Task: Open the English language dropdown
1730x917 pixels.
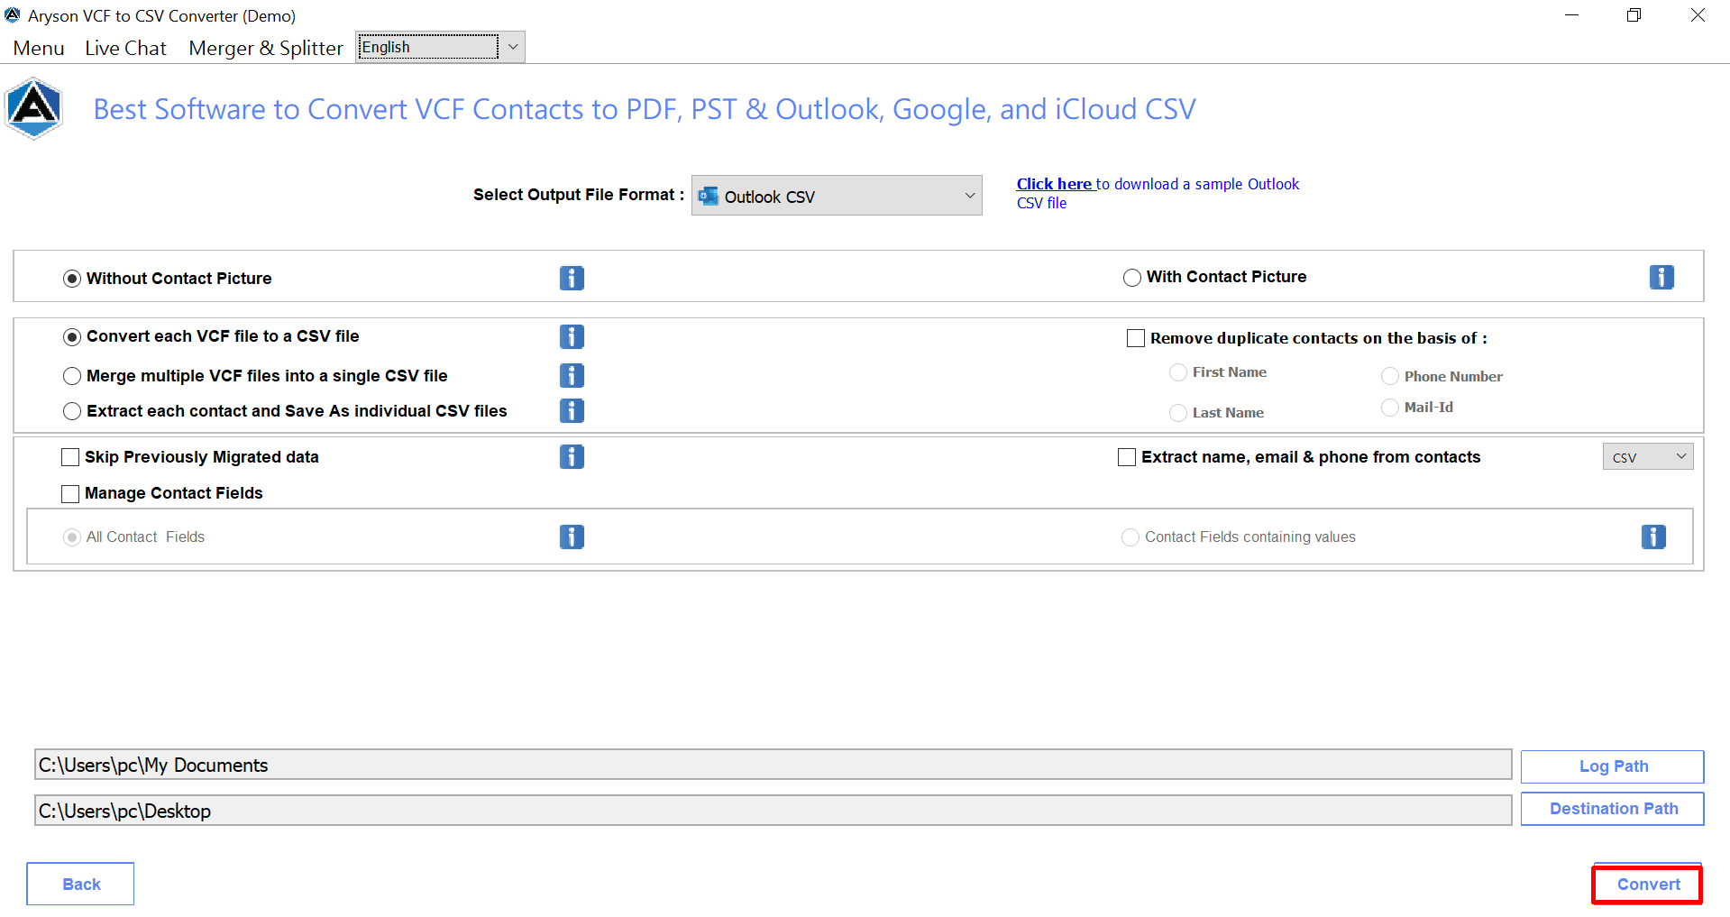Action: pyautogui.click(x=441, y=47)
